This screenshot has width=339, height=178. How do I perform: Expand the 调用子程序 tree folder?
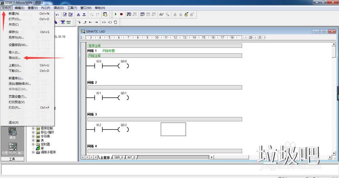coord(33,152)
